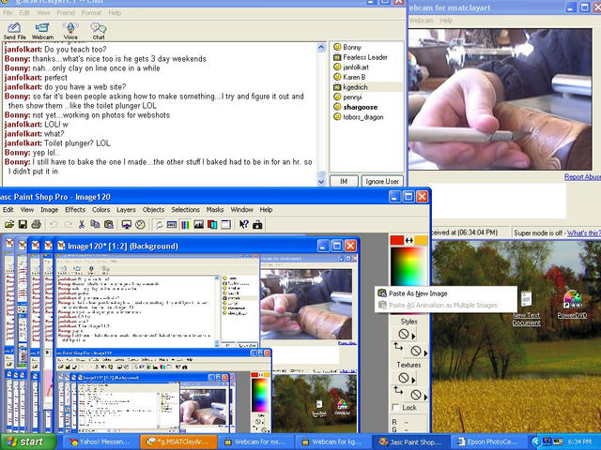Click the swap arrows under Textures

(x=398, y=390)
